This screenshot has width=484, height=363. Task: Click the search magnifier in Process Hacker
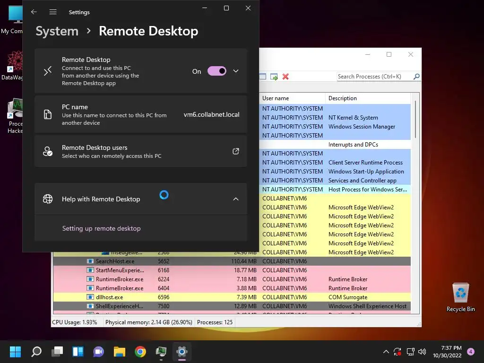tap(416, 76)
